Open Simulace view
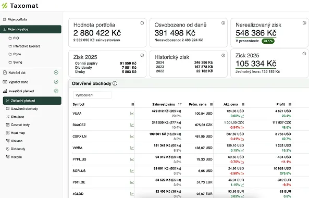 pyautogui.click(x=15, y=117)
